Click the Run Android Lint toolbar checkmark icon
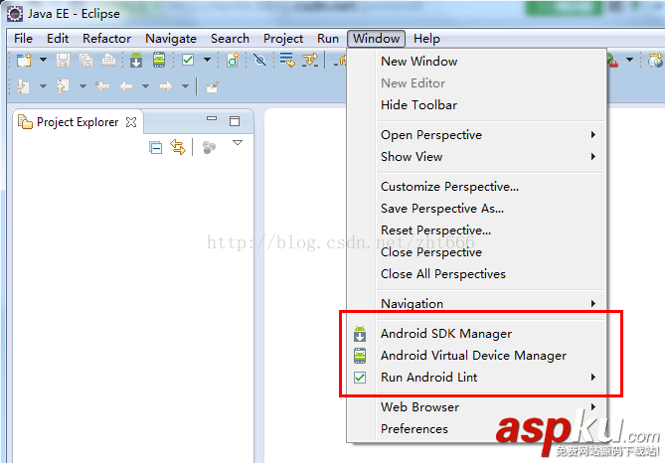665x463 pixels. click(x=188, y=60)
